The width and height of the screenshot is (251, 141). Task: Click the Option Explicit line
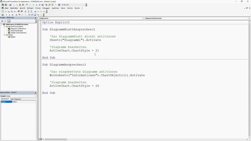pyautogui.click(x=56, y=22)
